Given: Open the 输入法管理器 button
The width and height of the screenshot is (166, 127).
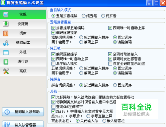Looking at the screenshot, I should [23, 124].
